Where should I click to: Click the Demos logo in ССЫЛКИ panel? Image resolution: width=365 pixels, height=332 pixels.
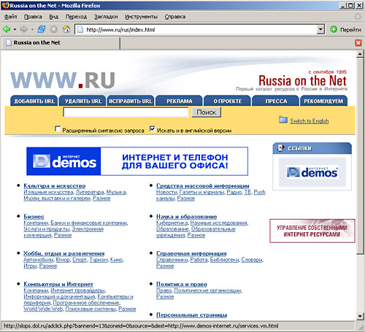coord(312,172)
